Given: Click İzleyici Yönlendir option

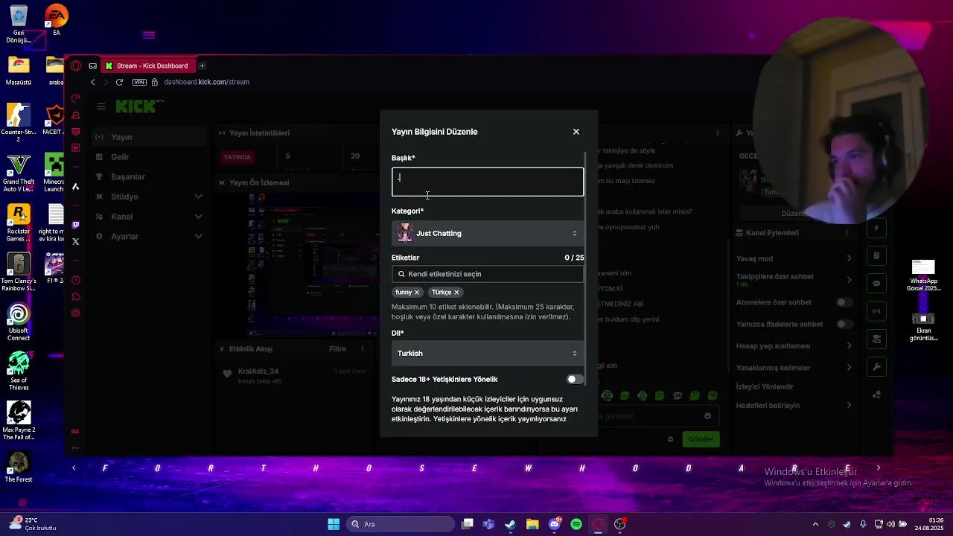Looking at the screenshot, I should pos(765,386).
